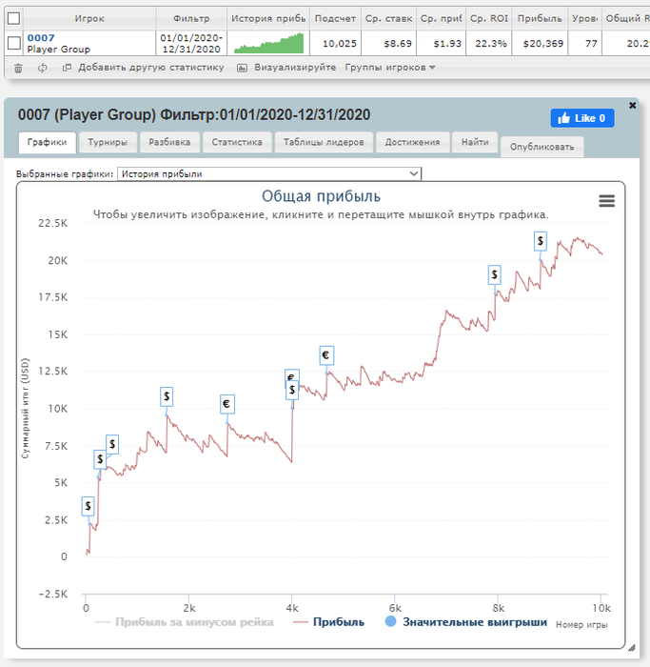650x667 pixels.
Task: Click the 01/01/2020-12/31/2020 filter cell
Action: [x=191, y=43]
